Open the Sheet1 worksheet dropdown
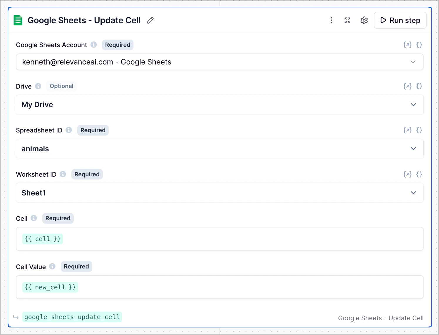Viewport: 439px width, 335px height. coord(219,193)
